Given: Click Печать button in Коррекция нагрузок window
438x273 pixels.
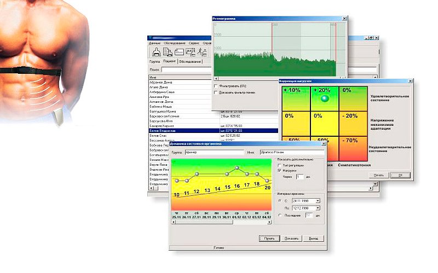Looking at the screenshot, I should pyautogui.click(x=378, y=175).
